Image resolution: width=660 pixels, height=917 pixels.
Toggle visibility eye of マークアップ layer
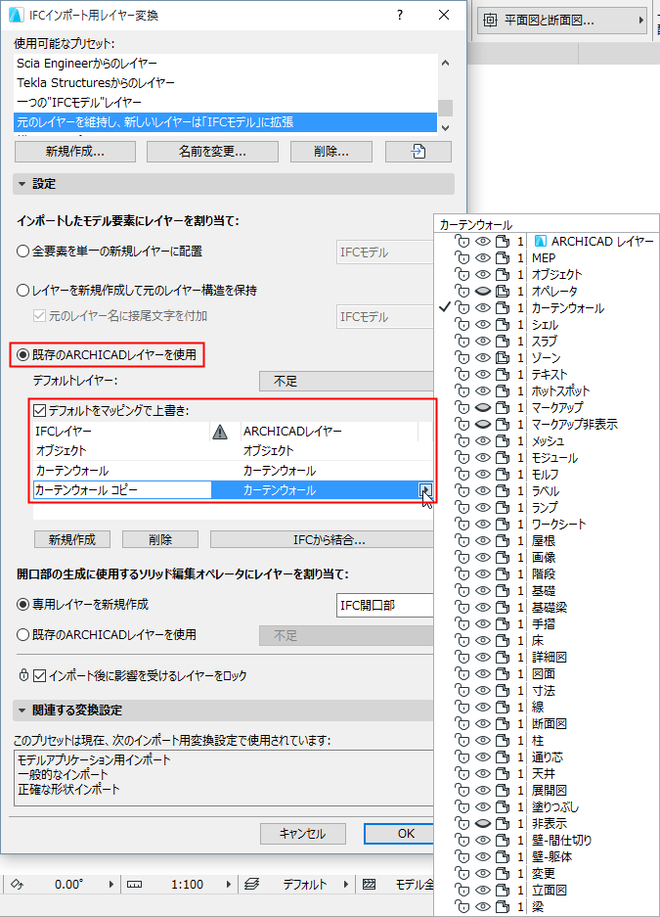coord(482,408)
